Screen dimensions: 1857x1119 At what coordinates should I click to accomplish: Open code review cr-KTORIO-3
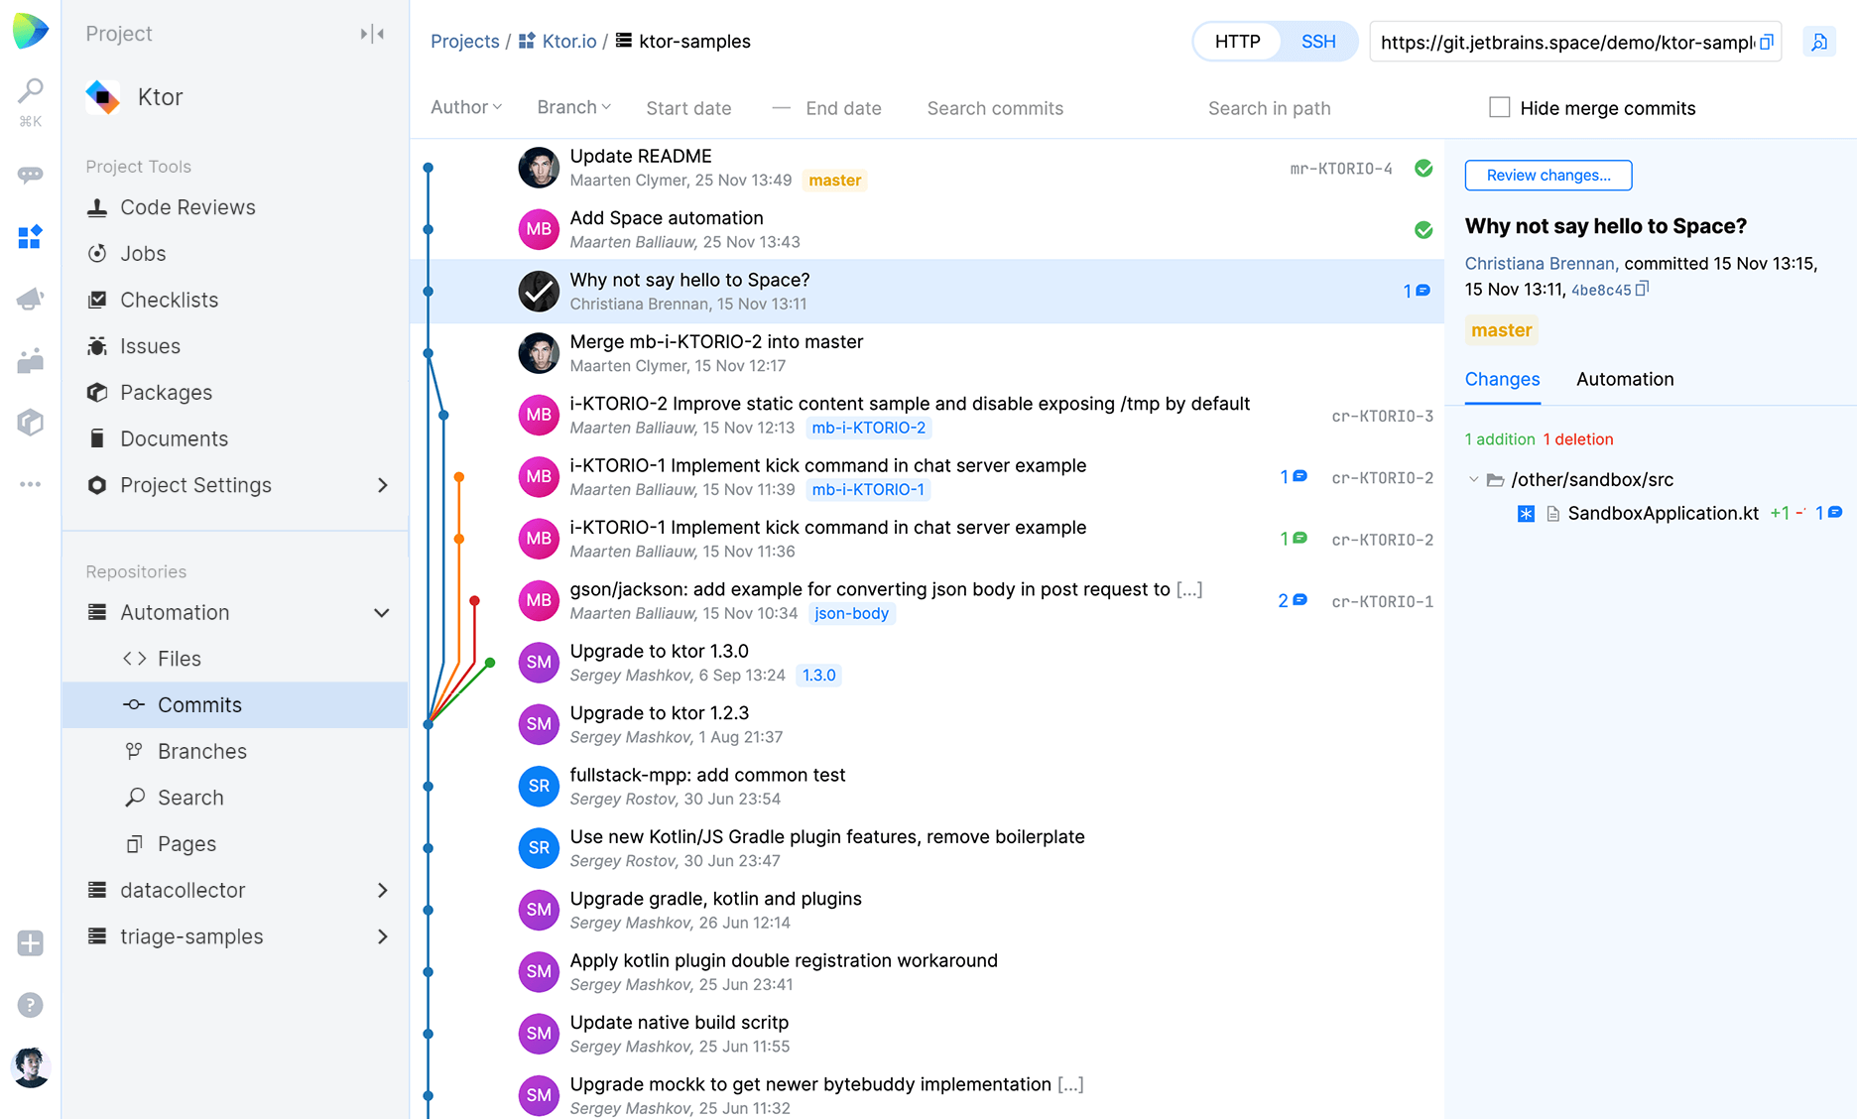1382,416
